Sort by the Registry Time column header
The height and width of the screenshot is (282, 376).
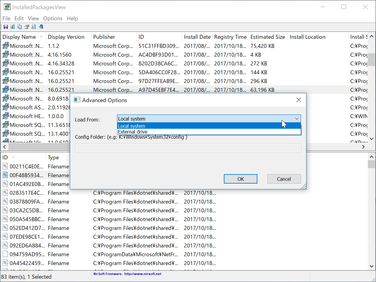tap(230, 37)
